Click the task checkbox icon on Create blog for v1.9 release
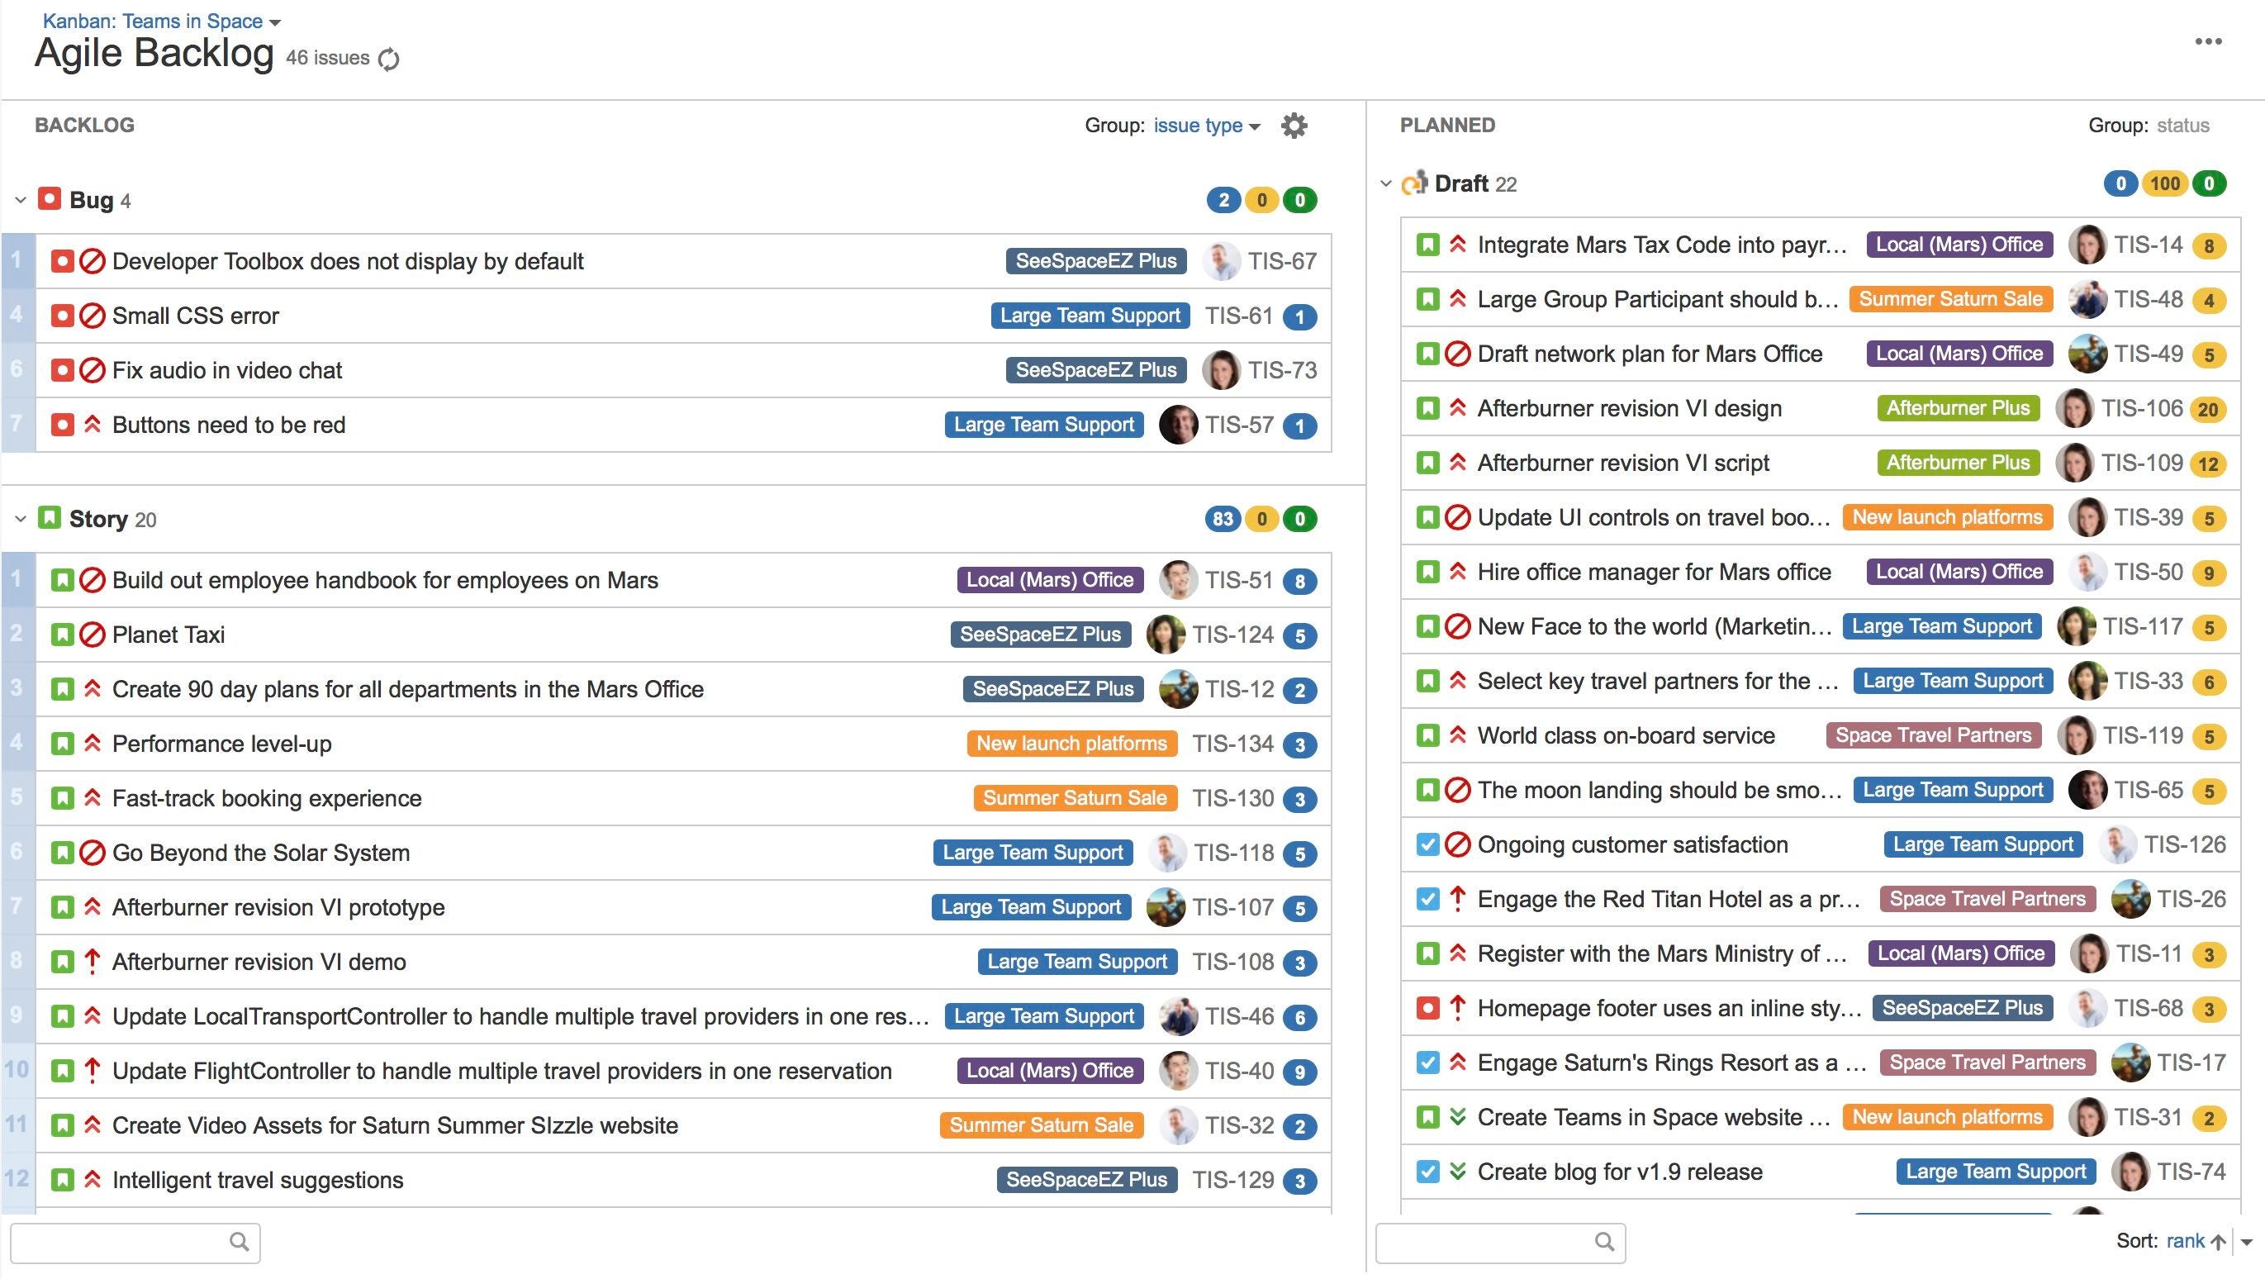This screenshot has height=1279, width=2265. tap(1427, 1172)
